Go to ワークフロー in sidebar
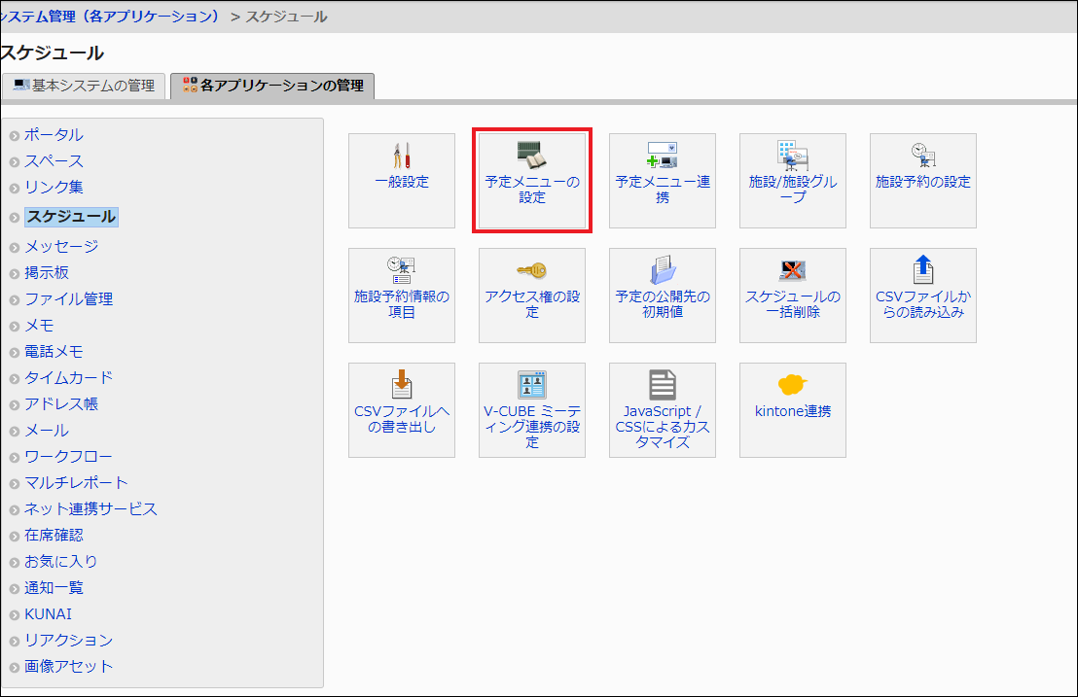 tap(68, 457)
